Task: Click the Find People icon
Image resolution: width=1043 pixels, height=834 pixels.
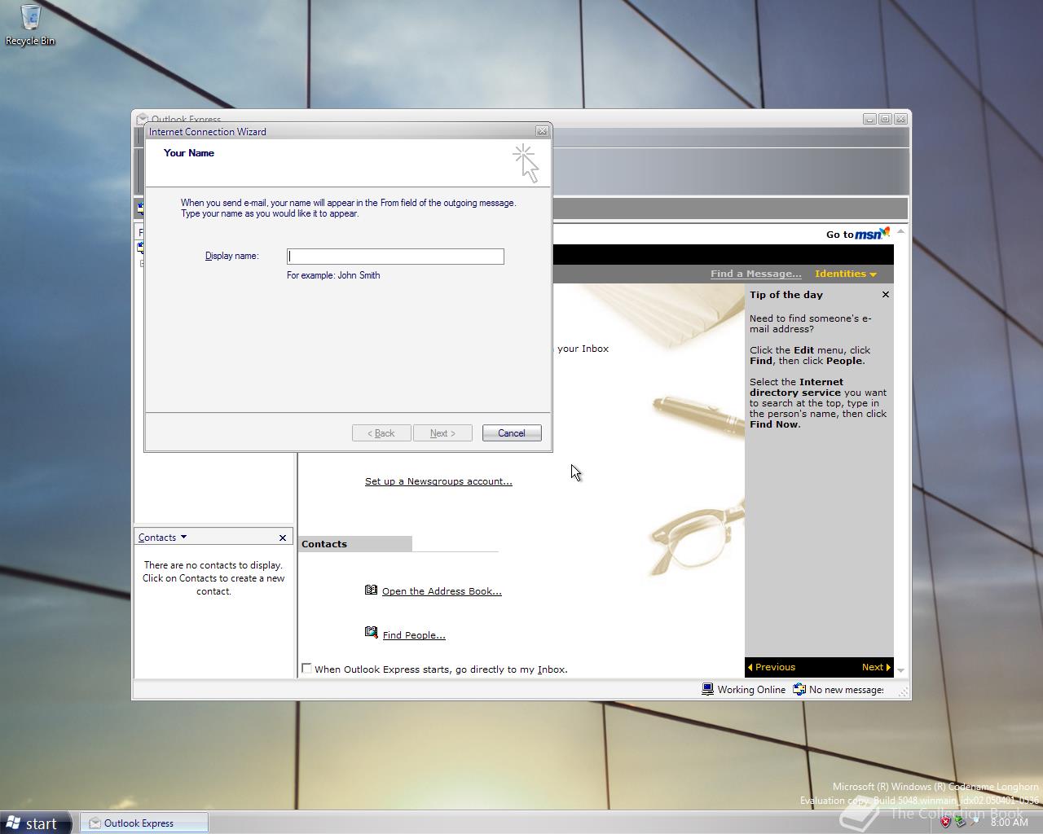Action: pyautogui.click(x=371, y=632)
